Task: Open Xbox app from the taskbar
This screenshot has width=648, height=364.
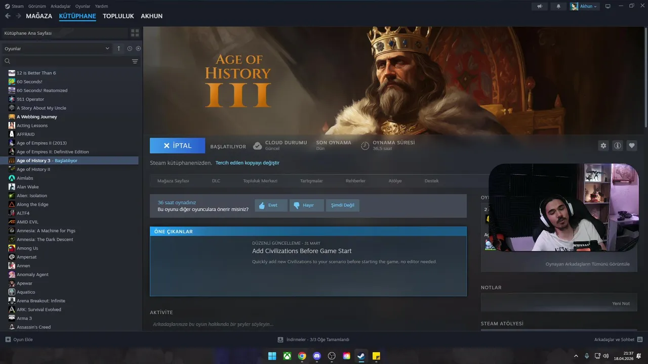Action: click(287, 356)
